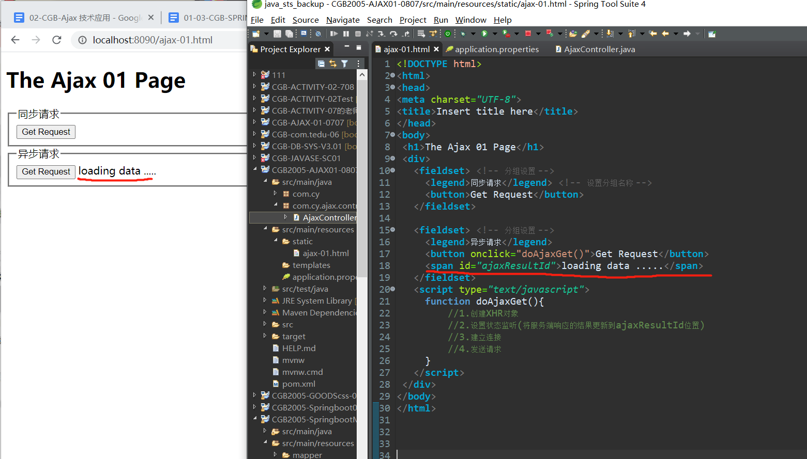
Task: Expand the Maven Dependencies node
Action: click(x=265, y=312)
